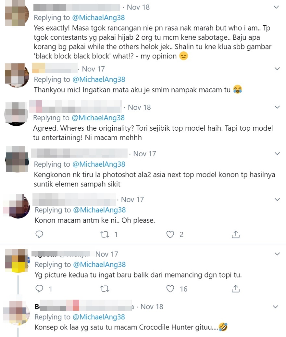The width and height of the screenshot is (286, 337).
Task: Like the tweet with 16 likes
Action: click(x=170, y=289)
